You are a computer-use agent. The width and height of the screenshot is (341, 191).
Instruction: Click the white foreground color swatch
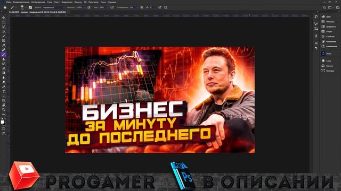2,122
